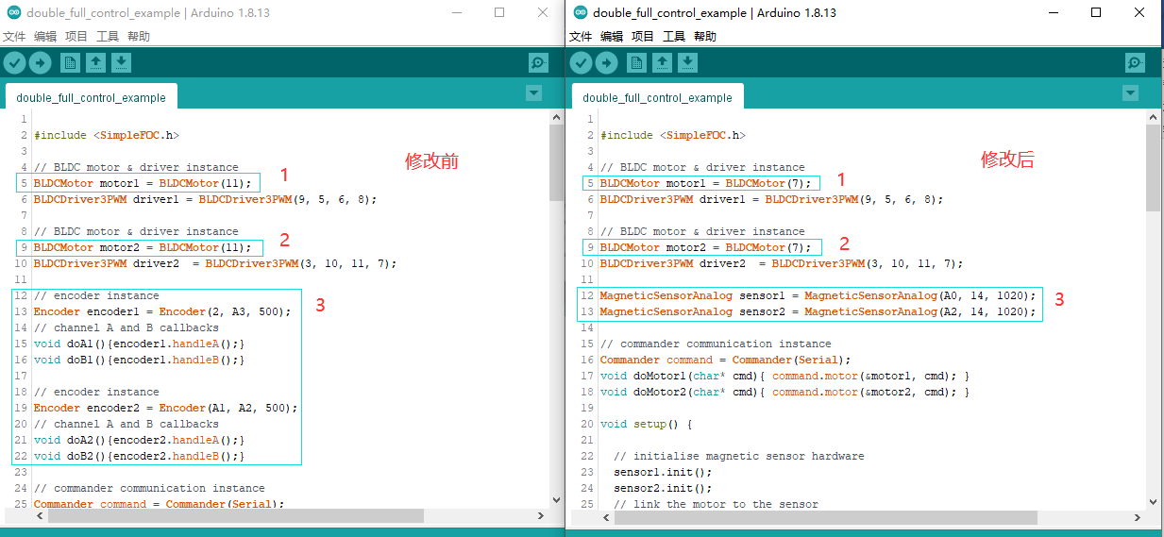Click scroll-right arrow in left editor

[542, 516]
